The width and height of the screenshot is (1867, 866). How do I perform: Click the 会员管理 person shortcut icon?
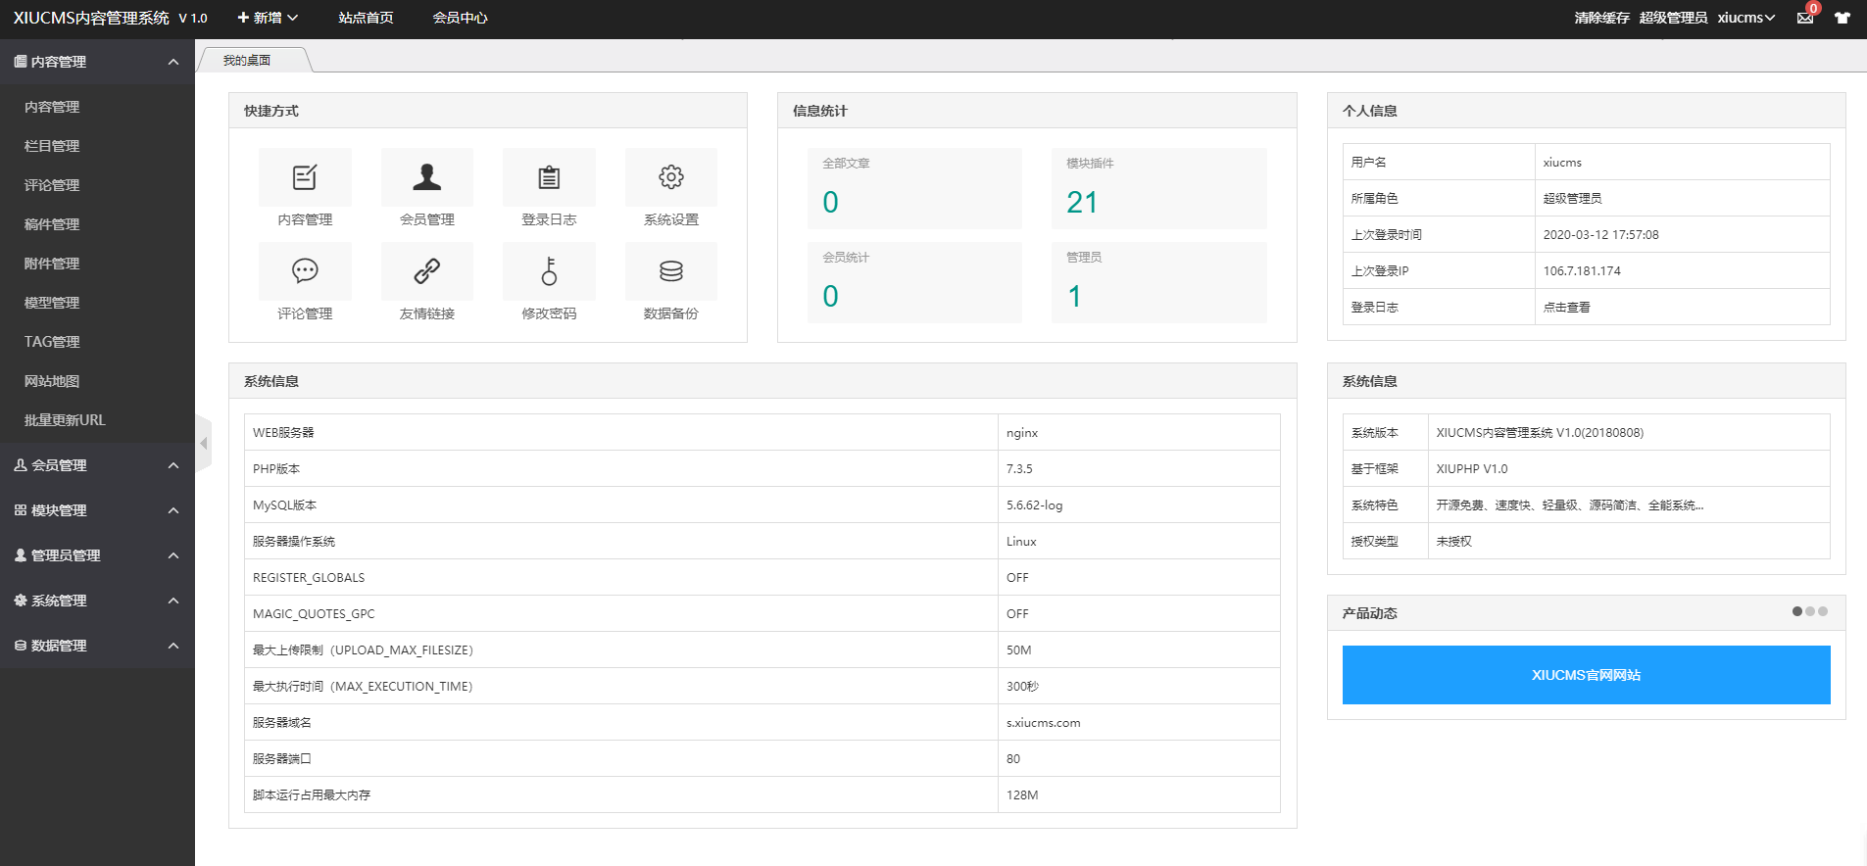click(x=426, y=177)
